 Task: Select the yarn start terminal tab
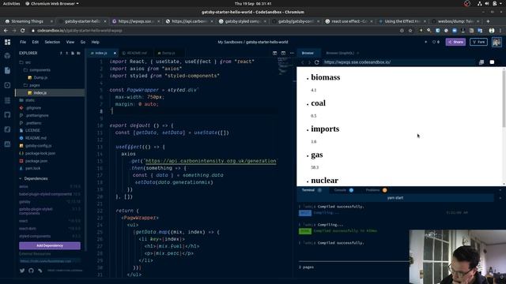pyautogui.click(x=395, y=198)
